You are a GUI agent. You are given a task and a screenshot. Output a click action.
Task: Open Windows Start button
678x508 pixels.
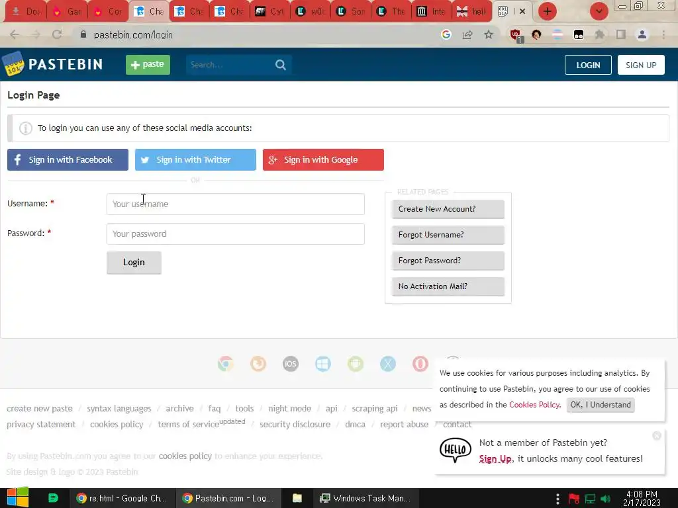17,497
